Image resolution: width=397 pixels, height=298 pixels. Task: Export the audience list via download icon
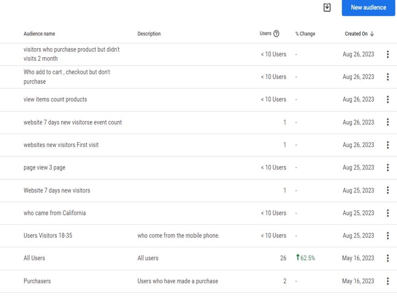click(327, 7)
